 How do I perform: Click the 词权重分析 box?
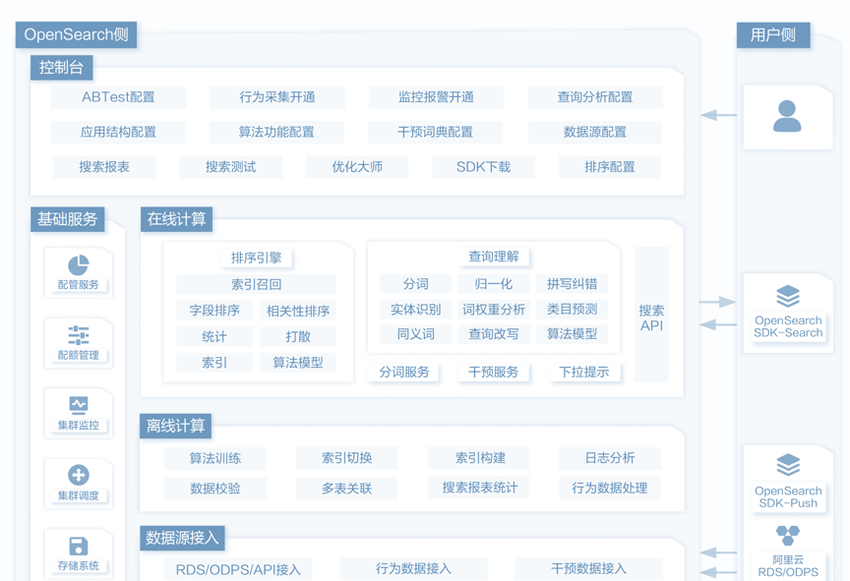(493, 310)
